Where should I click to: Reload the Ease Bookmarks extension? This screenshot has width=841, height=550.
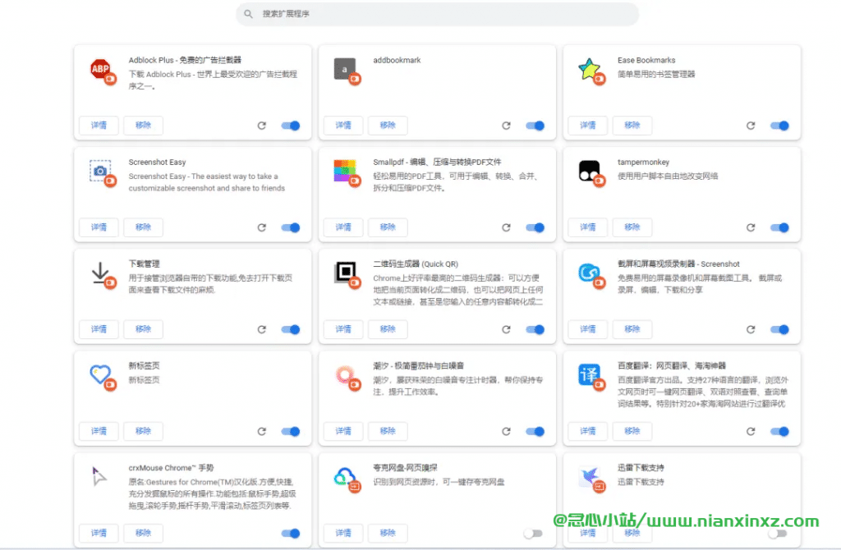(751, 126)
